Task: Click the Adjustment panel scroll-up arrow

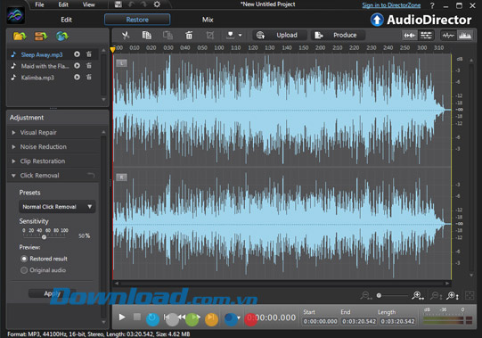Action: [103, 132]
